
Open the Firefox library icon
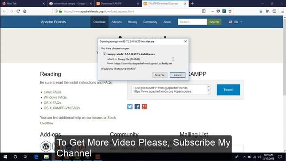268,11
